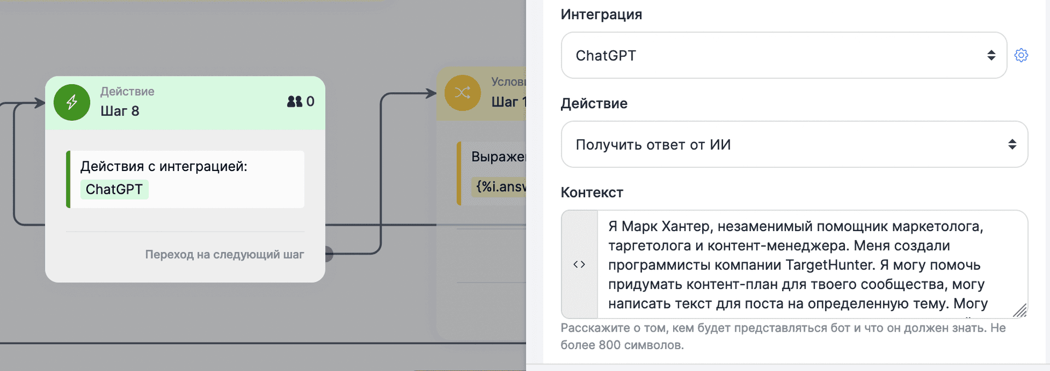Open the Действие dropdown 'Получить ответ от ИИ'

click(787, 144)
